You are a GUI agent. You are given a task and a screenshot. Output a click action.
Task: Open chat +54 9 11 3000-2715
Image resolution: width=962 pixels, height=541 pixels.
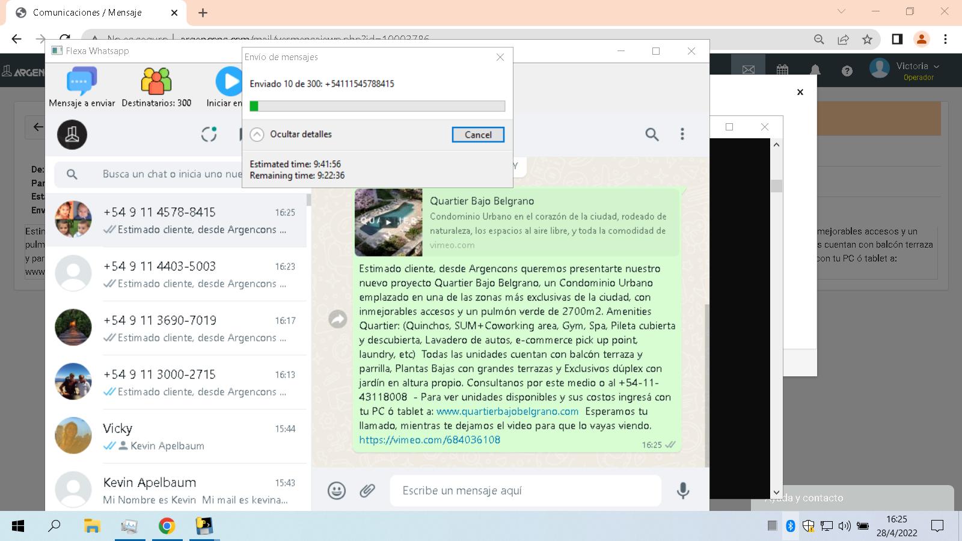176,382
